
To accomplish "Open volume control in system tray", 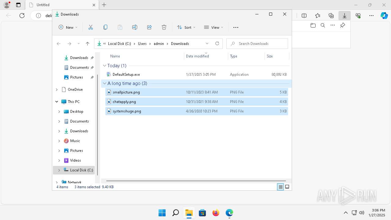I will coord(362,213).
